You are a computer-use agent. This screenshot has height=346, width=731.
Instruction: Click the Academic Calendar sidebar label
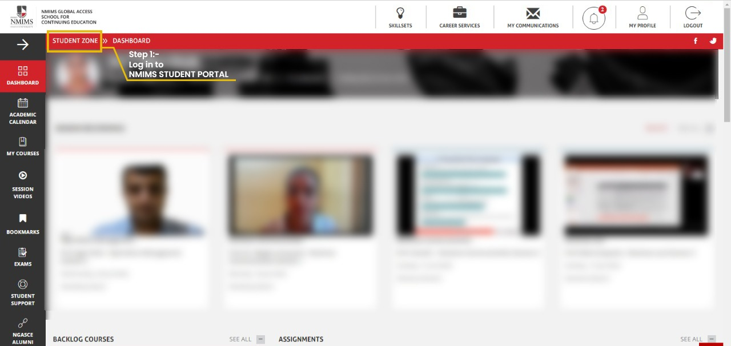coord(23,118)
